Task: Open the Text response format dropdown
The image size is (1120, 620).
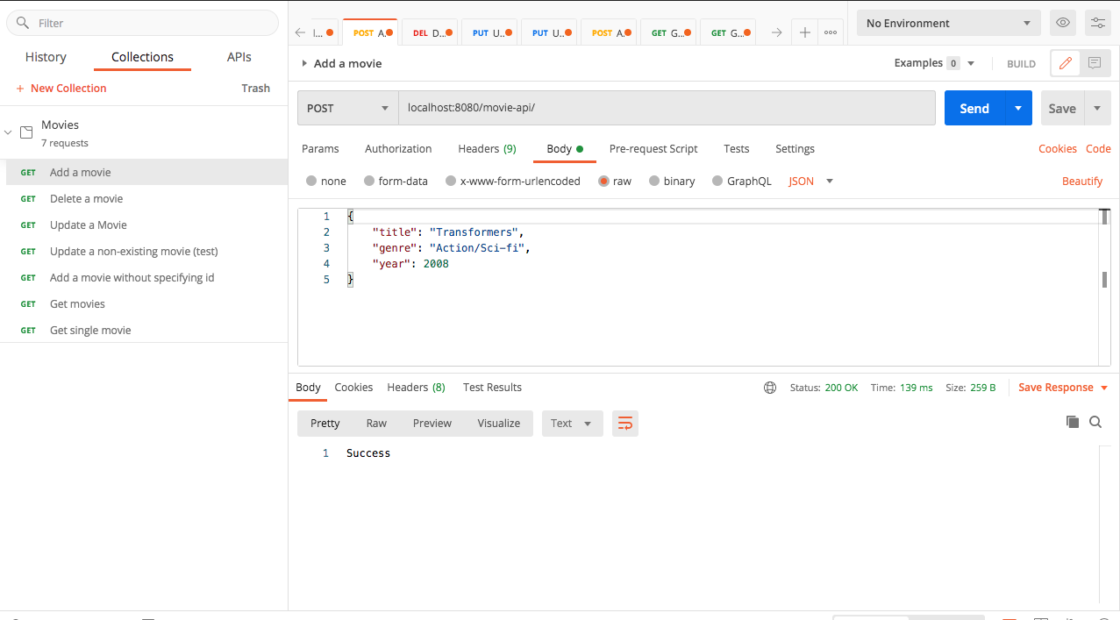Action: point(573,424)
